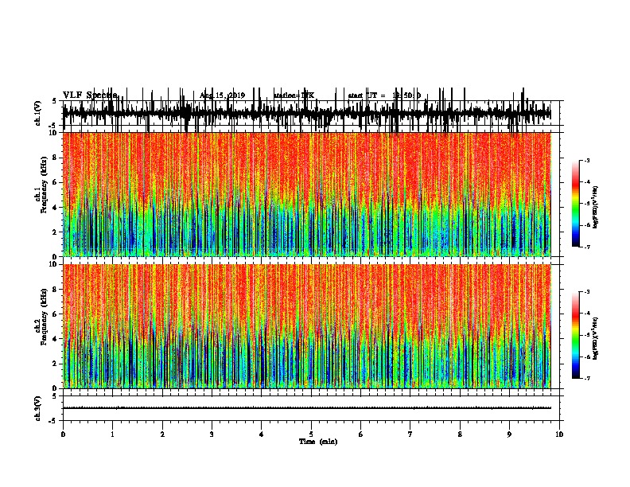Click the ch.2 spectrogram panel

[311, 326]
